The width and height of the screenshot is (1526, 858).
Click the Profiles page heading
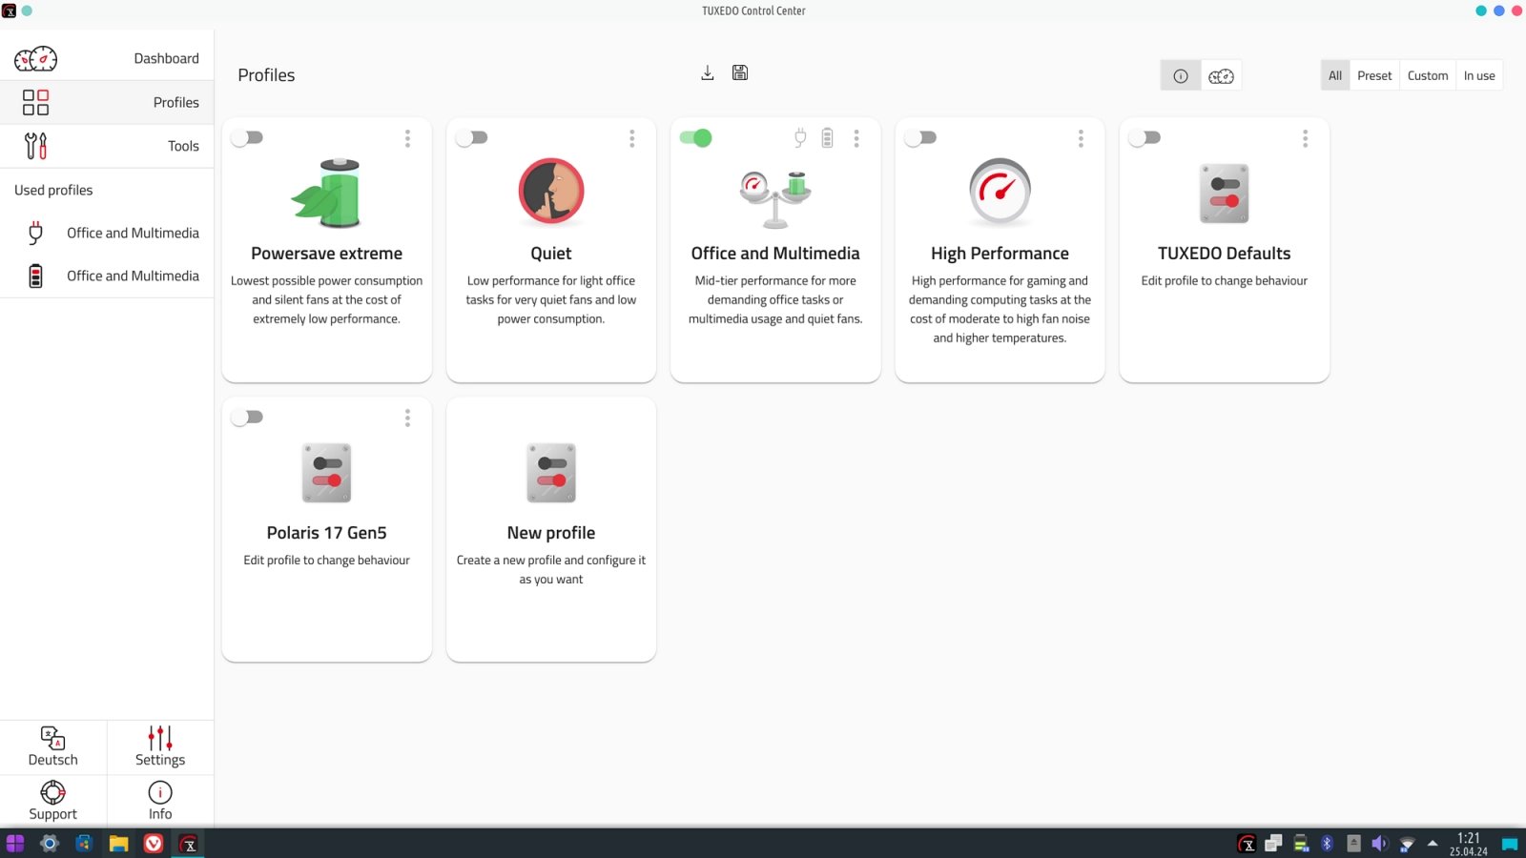point(266,75)
